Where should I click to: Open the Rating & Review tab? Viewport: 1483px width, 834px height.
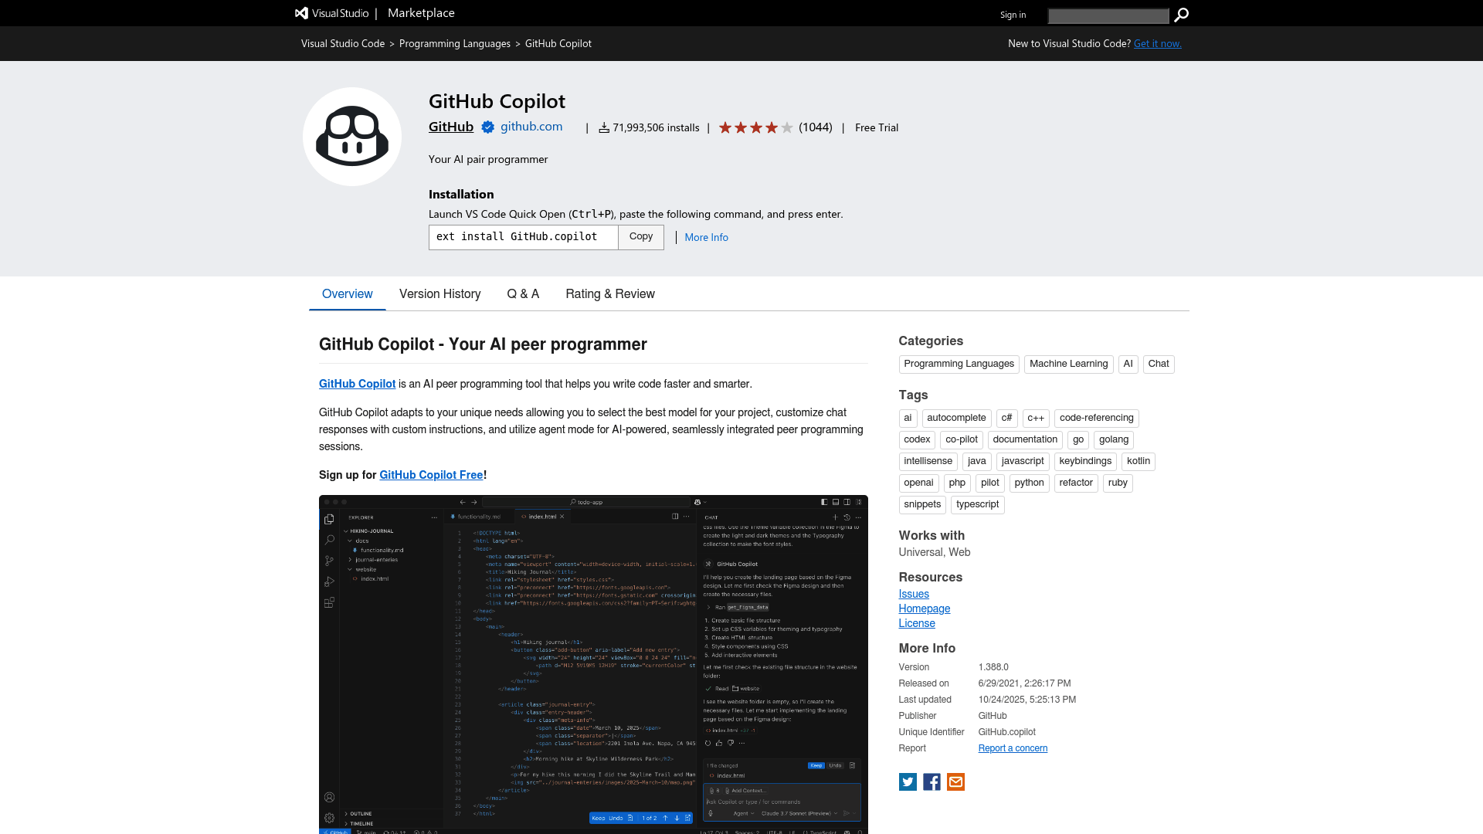pos(610,294)
